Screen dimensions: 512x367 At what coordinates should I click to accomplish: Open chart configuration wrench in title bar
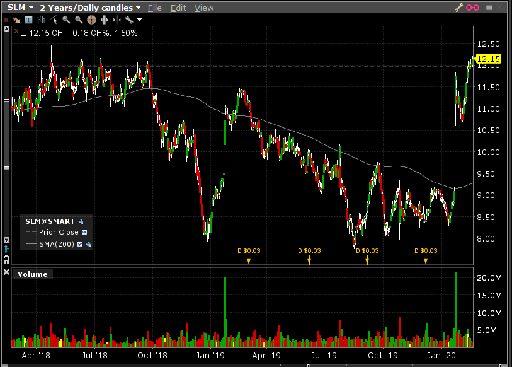pyautogui.click(x=459, y=8)
